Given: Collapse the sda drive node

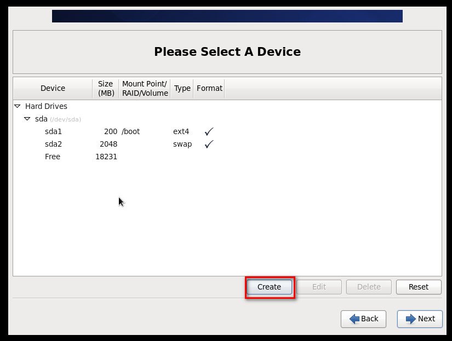Looking at the screenshot, I should click(27, 119).
